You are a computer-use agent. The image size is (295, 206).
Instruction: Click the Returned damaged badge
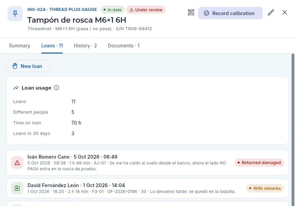click(x=259, y=163)
